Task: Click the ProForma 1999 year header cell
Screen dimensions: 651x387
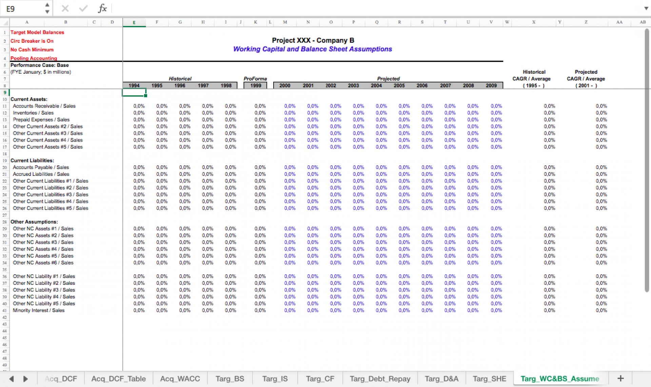Action: click(x=256, y=86)
